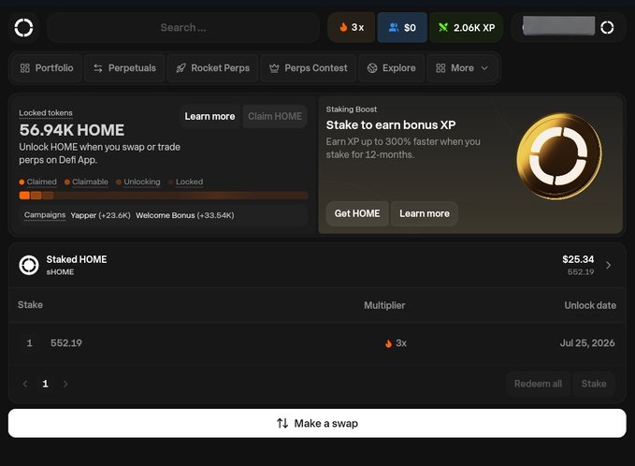Screen dimensions: 635x466
Task: Open the 3x flame boost badge
Action: (x=351, y=27)
